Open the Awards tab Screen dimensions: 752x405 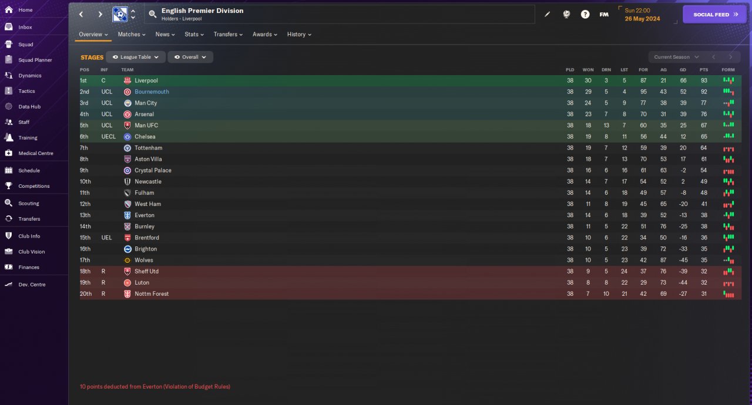[x=265, y=34]
